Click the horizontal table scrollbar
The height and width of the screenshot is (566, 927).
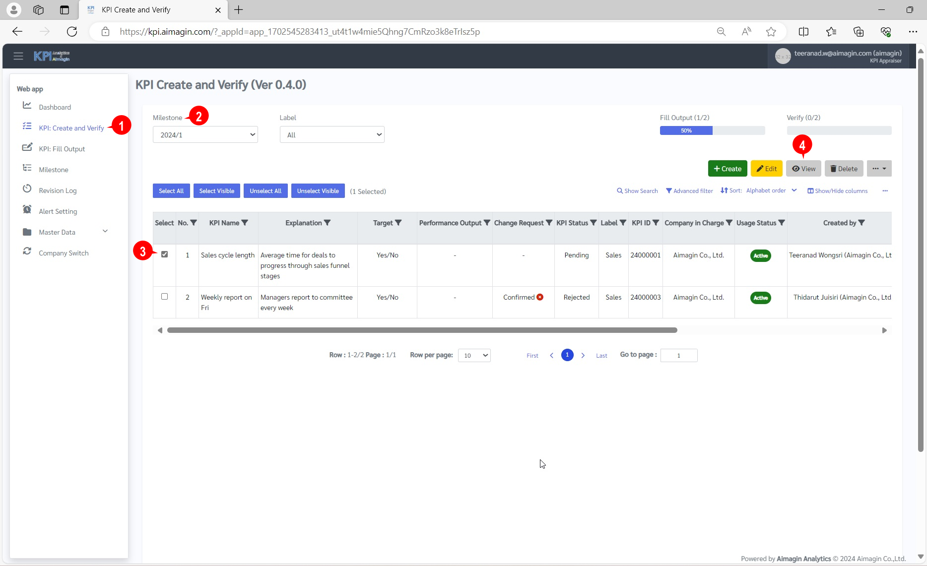click(x=422, y=330)
